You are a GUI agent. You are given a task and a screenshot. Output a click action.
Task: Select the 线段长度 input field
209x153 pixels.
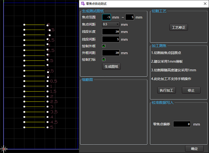(x=111, y=32)
